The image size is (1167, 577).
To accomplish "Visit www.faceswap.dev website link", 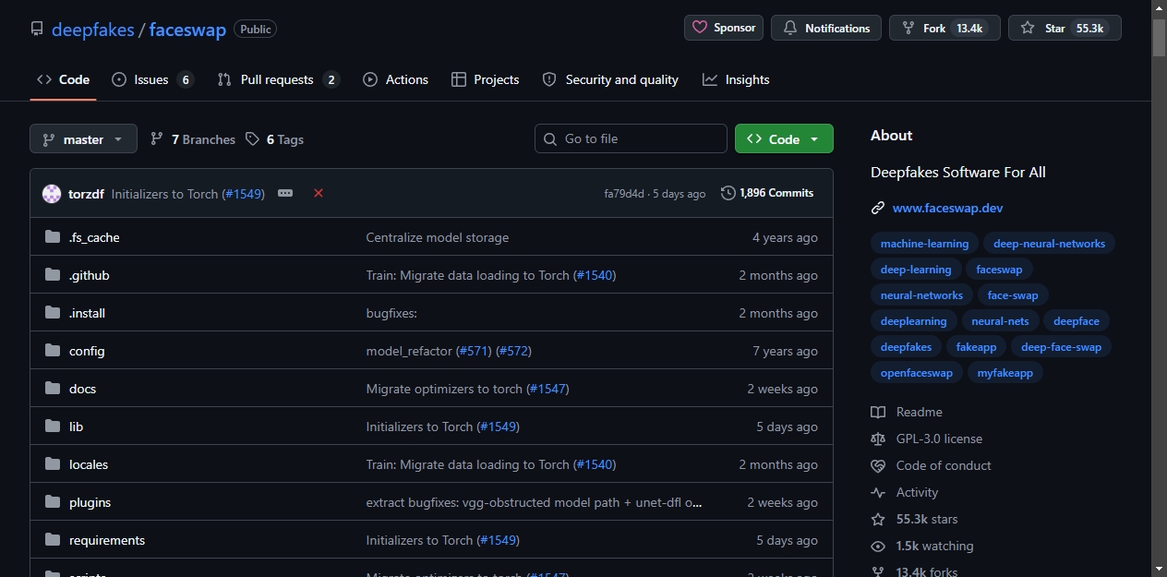I will [x=947, y=208].
